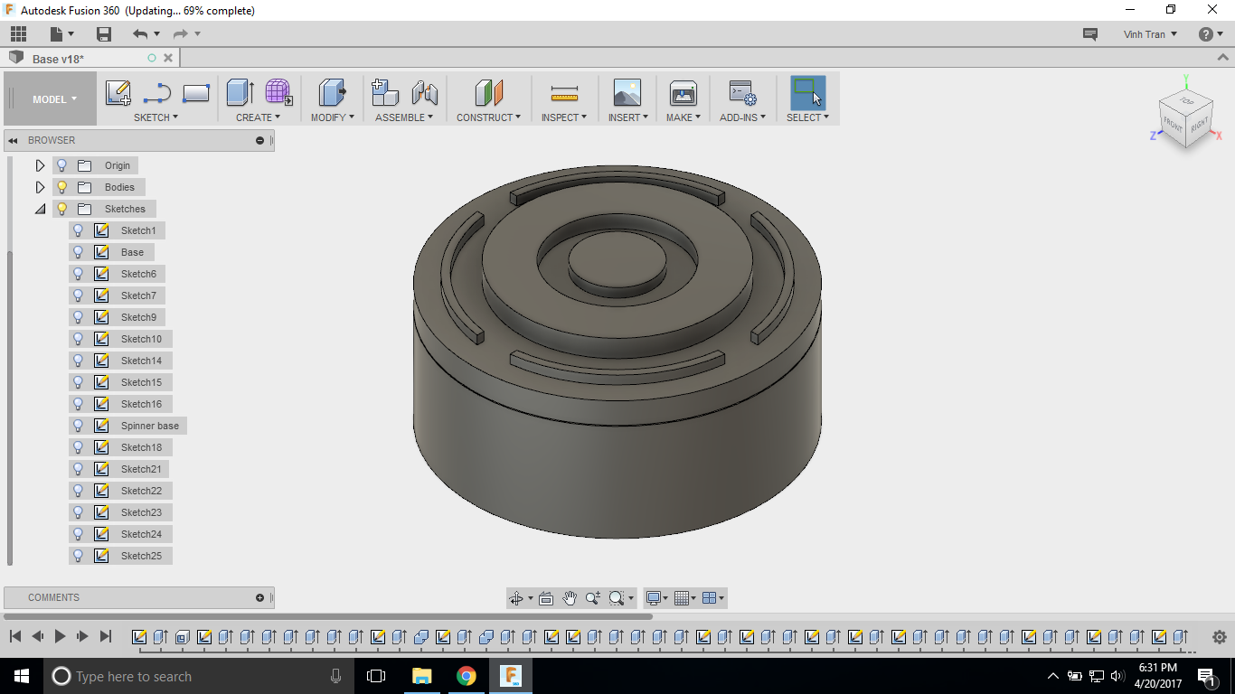
Task: Click the Undo arrow icon
Action: [140, 34]
